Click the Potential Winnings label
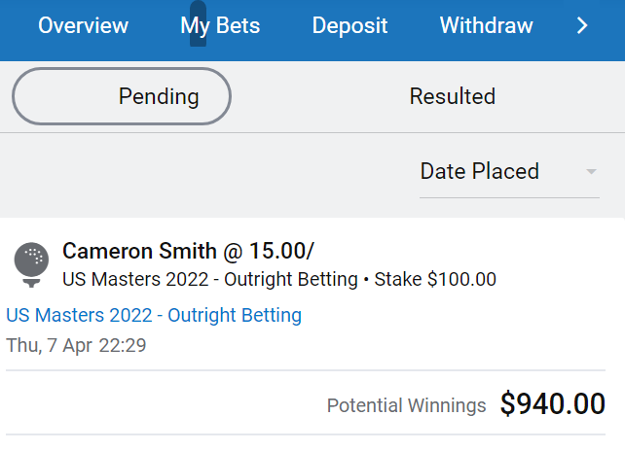Viewport: 625px width, 451px height. [407, 405]
